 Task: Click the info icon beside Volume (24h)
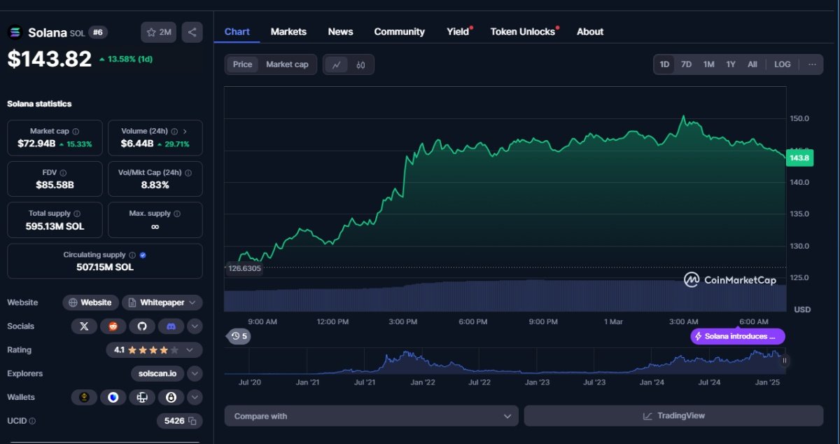point(174,131)
